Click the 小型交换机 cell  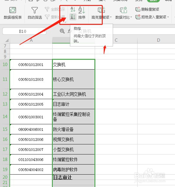click(73, 149)
